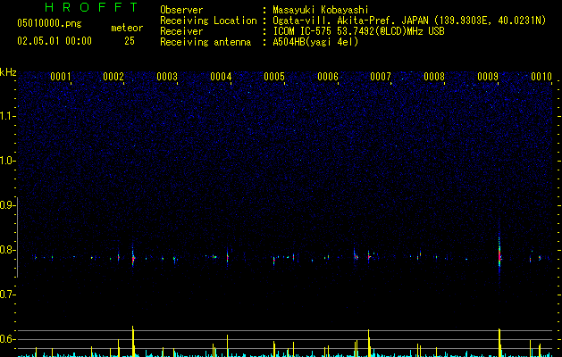
Task: Select the A504HB(yagi 4el) antenna value
Action: 315,42
